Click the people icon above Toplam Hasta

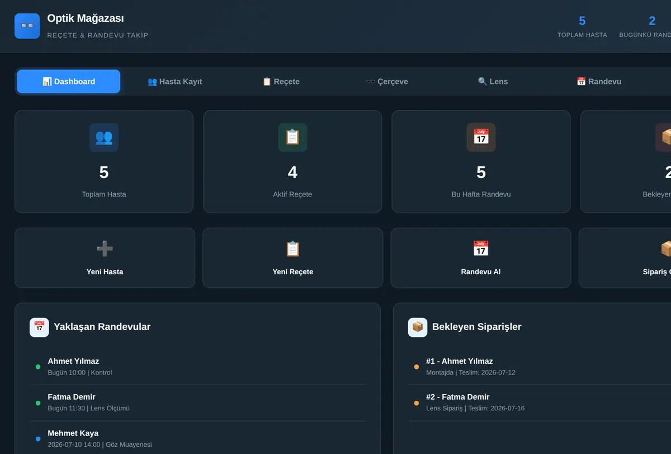104,137
